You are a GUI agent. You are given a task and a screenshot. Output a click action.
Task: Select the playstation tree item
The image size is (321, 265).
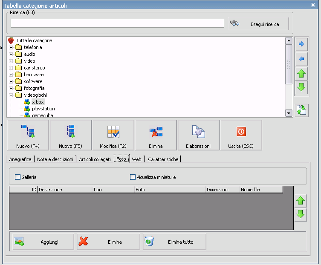[43, 109]
